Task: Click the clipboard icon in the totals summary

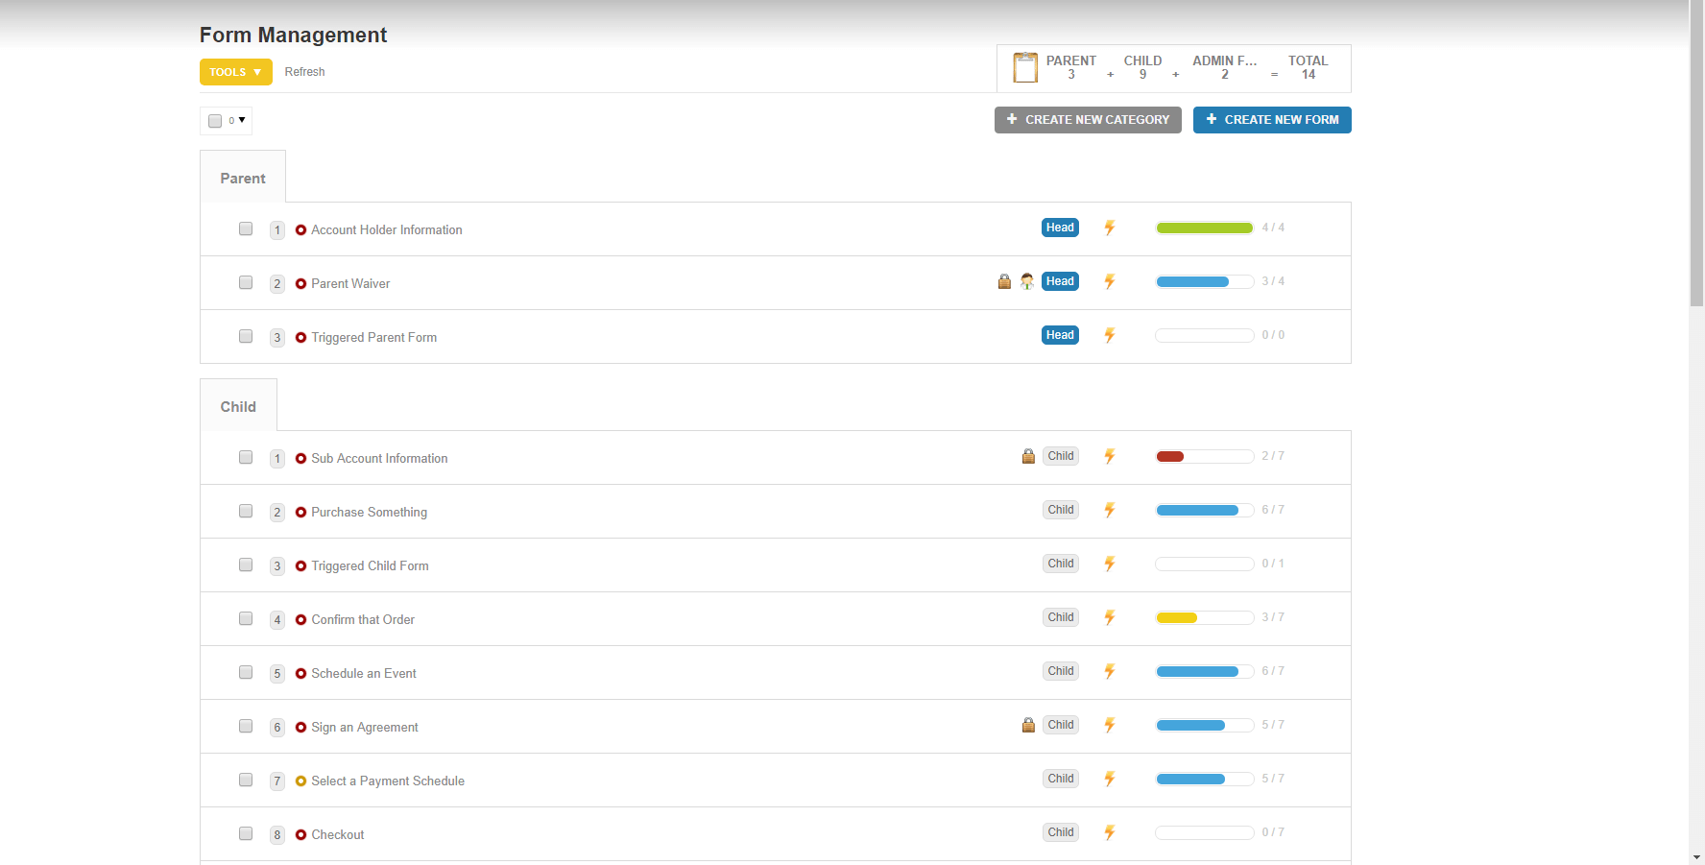Action: pyautogui.click(x=1025, y=68)
